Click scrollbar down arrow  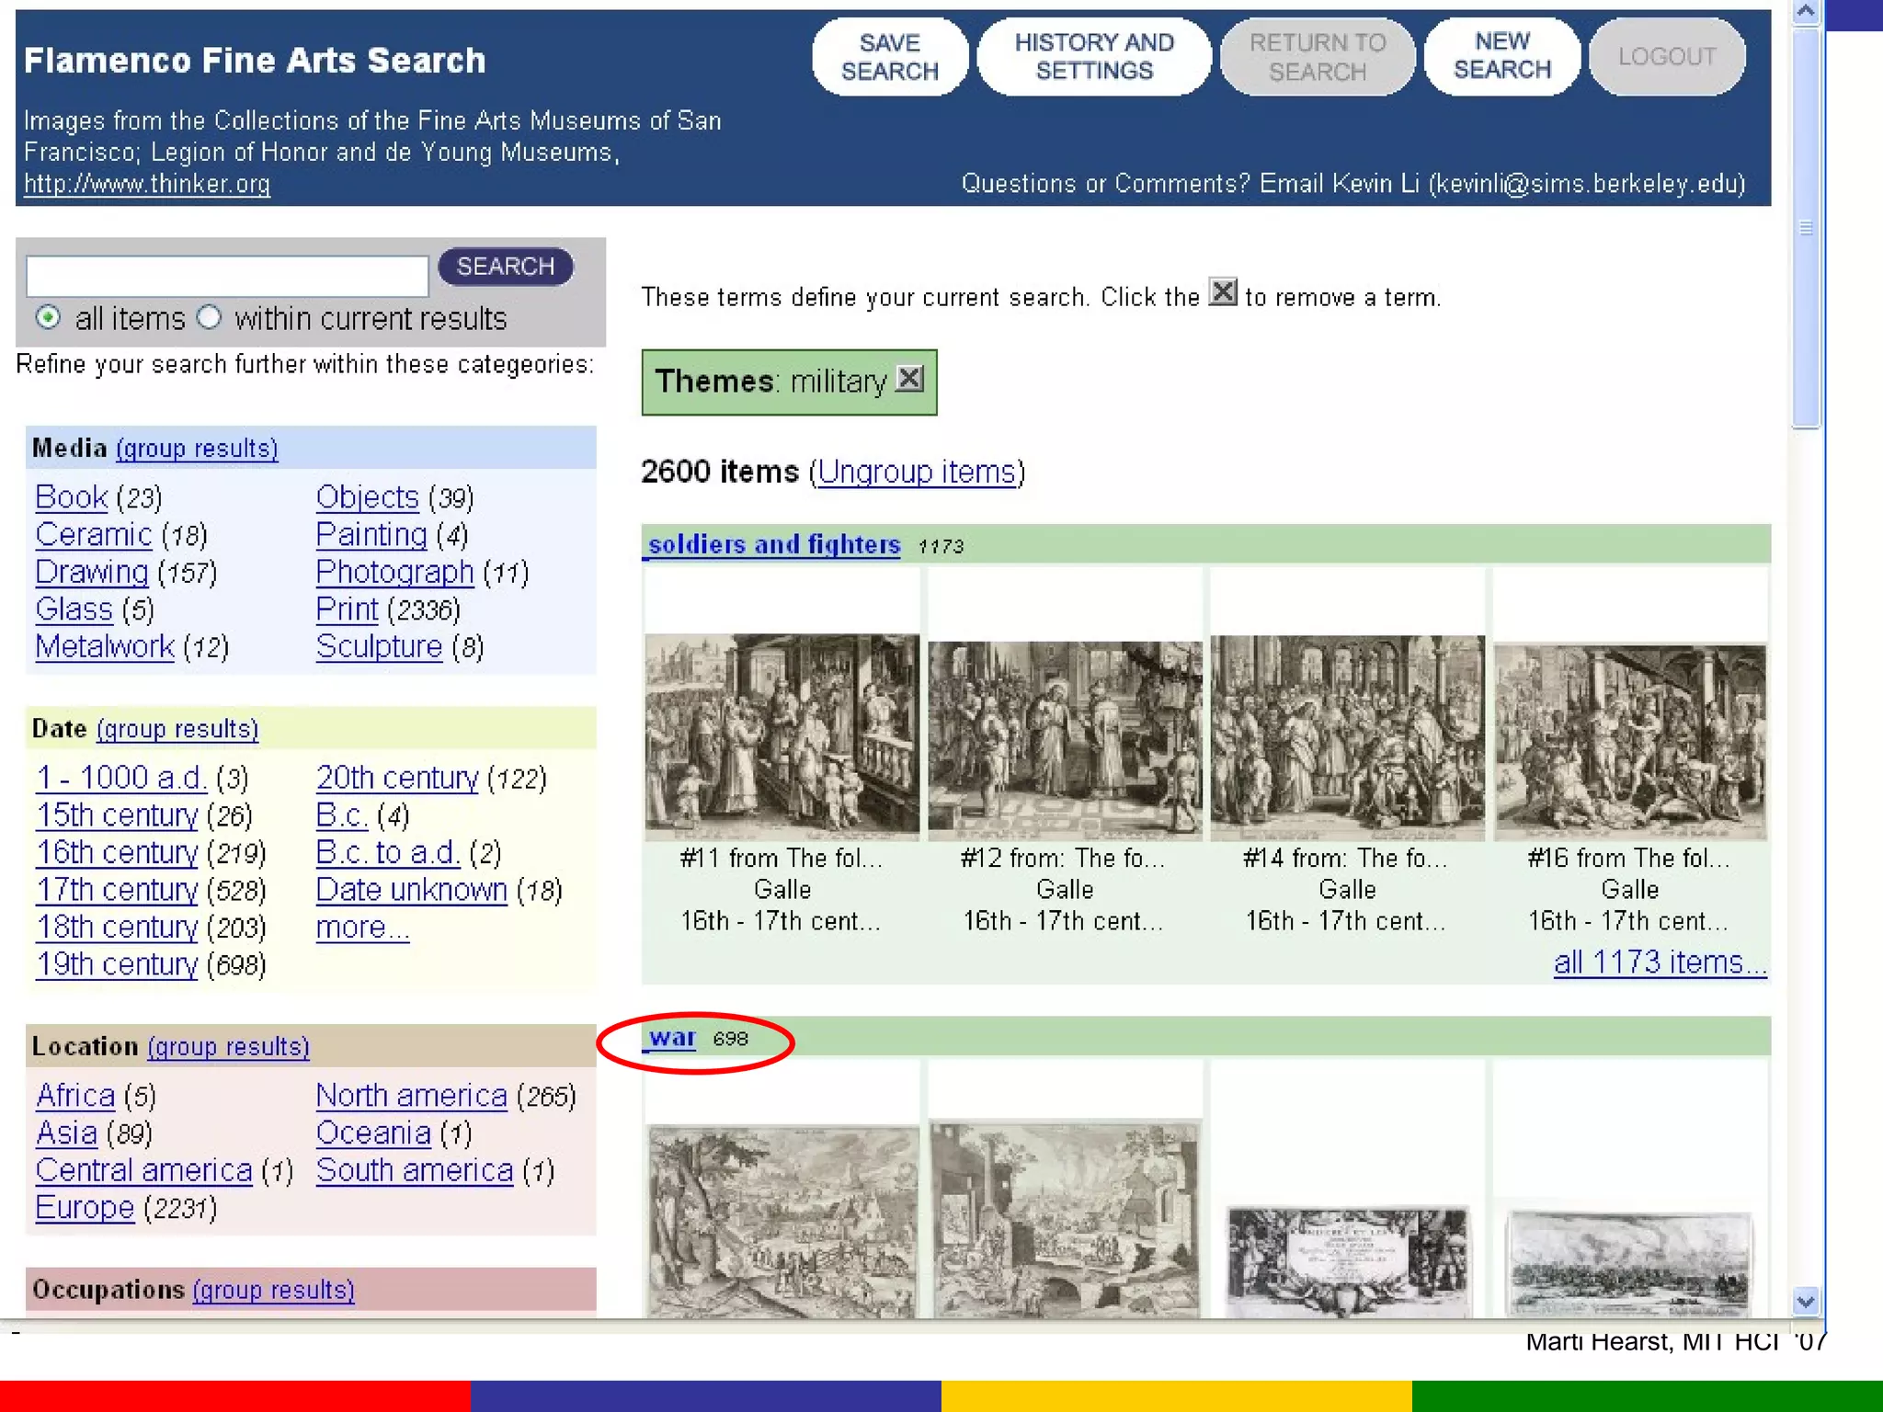tap(1806, 1301)
